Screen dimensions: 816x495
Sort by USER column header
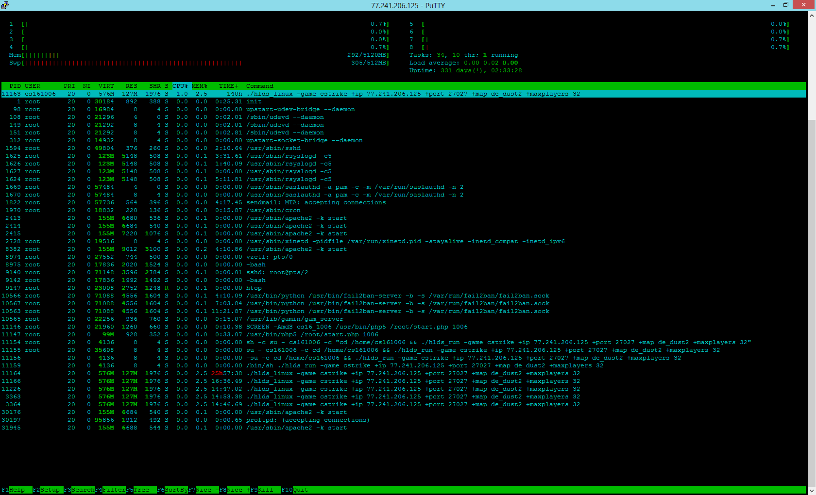[33, 86]
